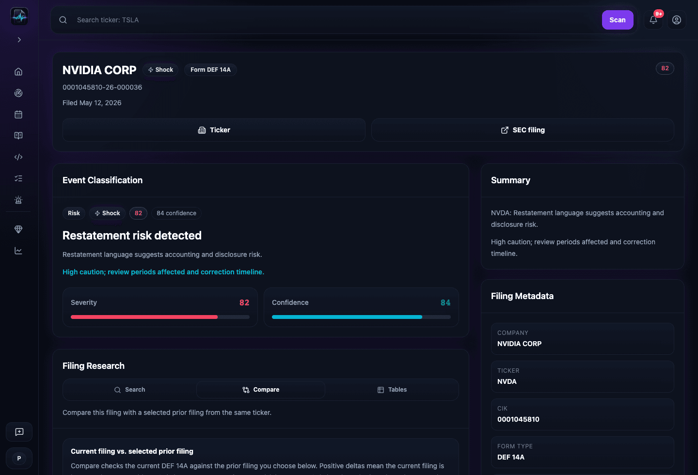This screenshot has width=698, height=475.
Task: Click the Filed May 12, 2026 text
Action: [x=92, y=103]
